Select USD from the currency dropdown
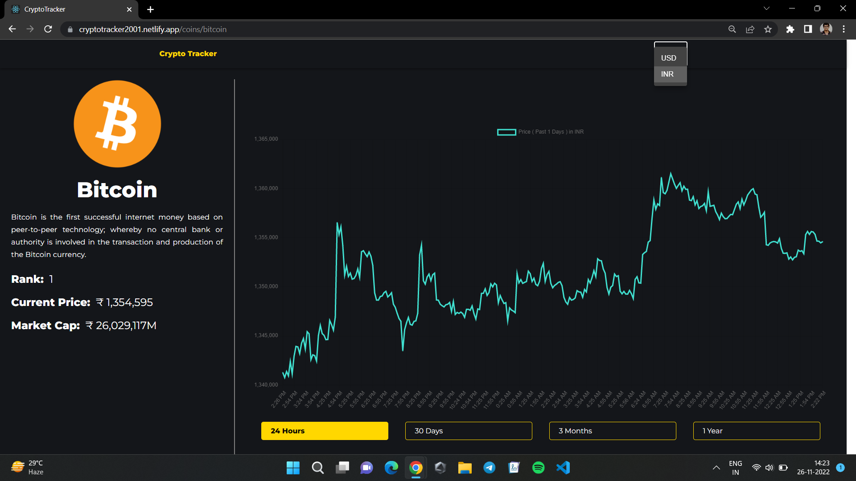Viewport: 856px width, 481px height. 668,57
